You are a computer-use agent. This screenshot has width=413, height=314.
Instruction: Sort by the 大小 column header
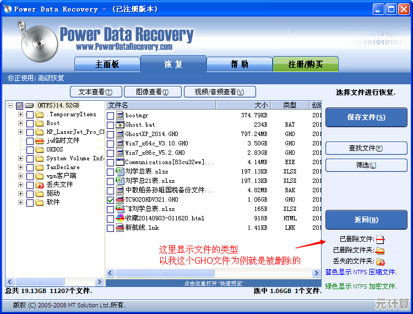tap(260, 105)
